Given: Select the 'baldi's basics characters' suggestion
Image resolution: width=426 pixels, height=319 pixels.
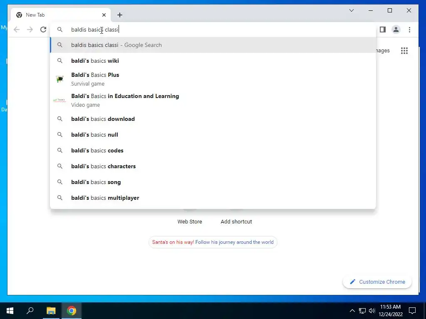Looking at the screenshot, I should click(x=213, y=166).
